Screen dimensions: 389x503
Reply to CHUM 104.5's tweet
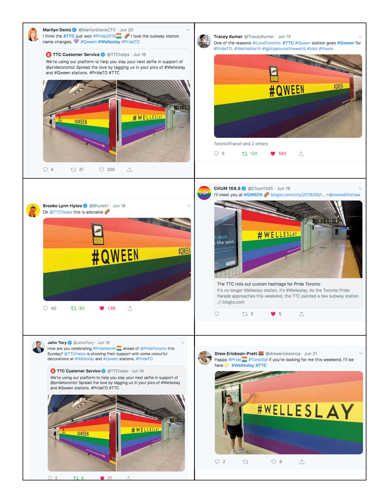point(217,314)
